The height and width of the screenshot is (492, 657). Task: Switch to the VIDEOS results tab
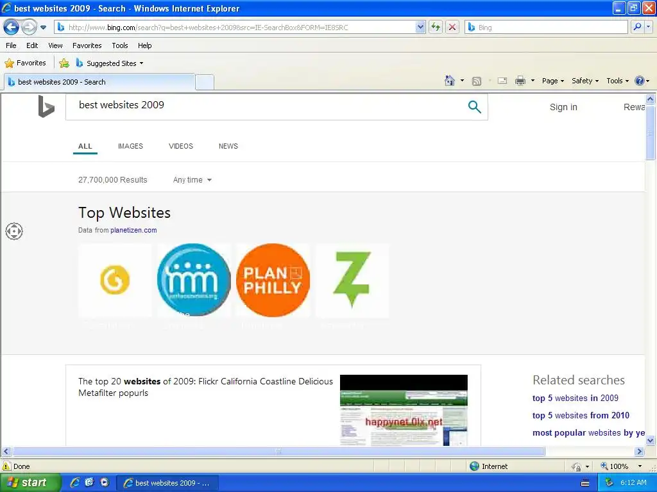coord(180,146)
